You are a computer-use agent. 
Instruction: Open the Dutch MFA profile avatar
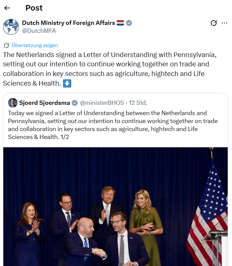point(11,27)
